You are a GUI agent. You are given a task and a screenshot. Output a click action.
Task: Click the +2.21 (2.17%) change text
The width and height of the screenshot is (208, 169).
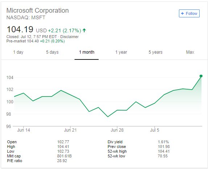click(x=64, y=30)
